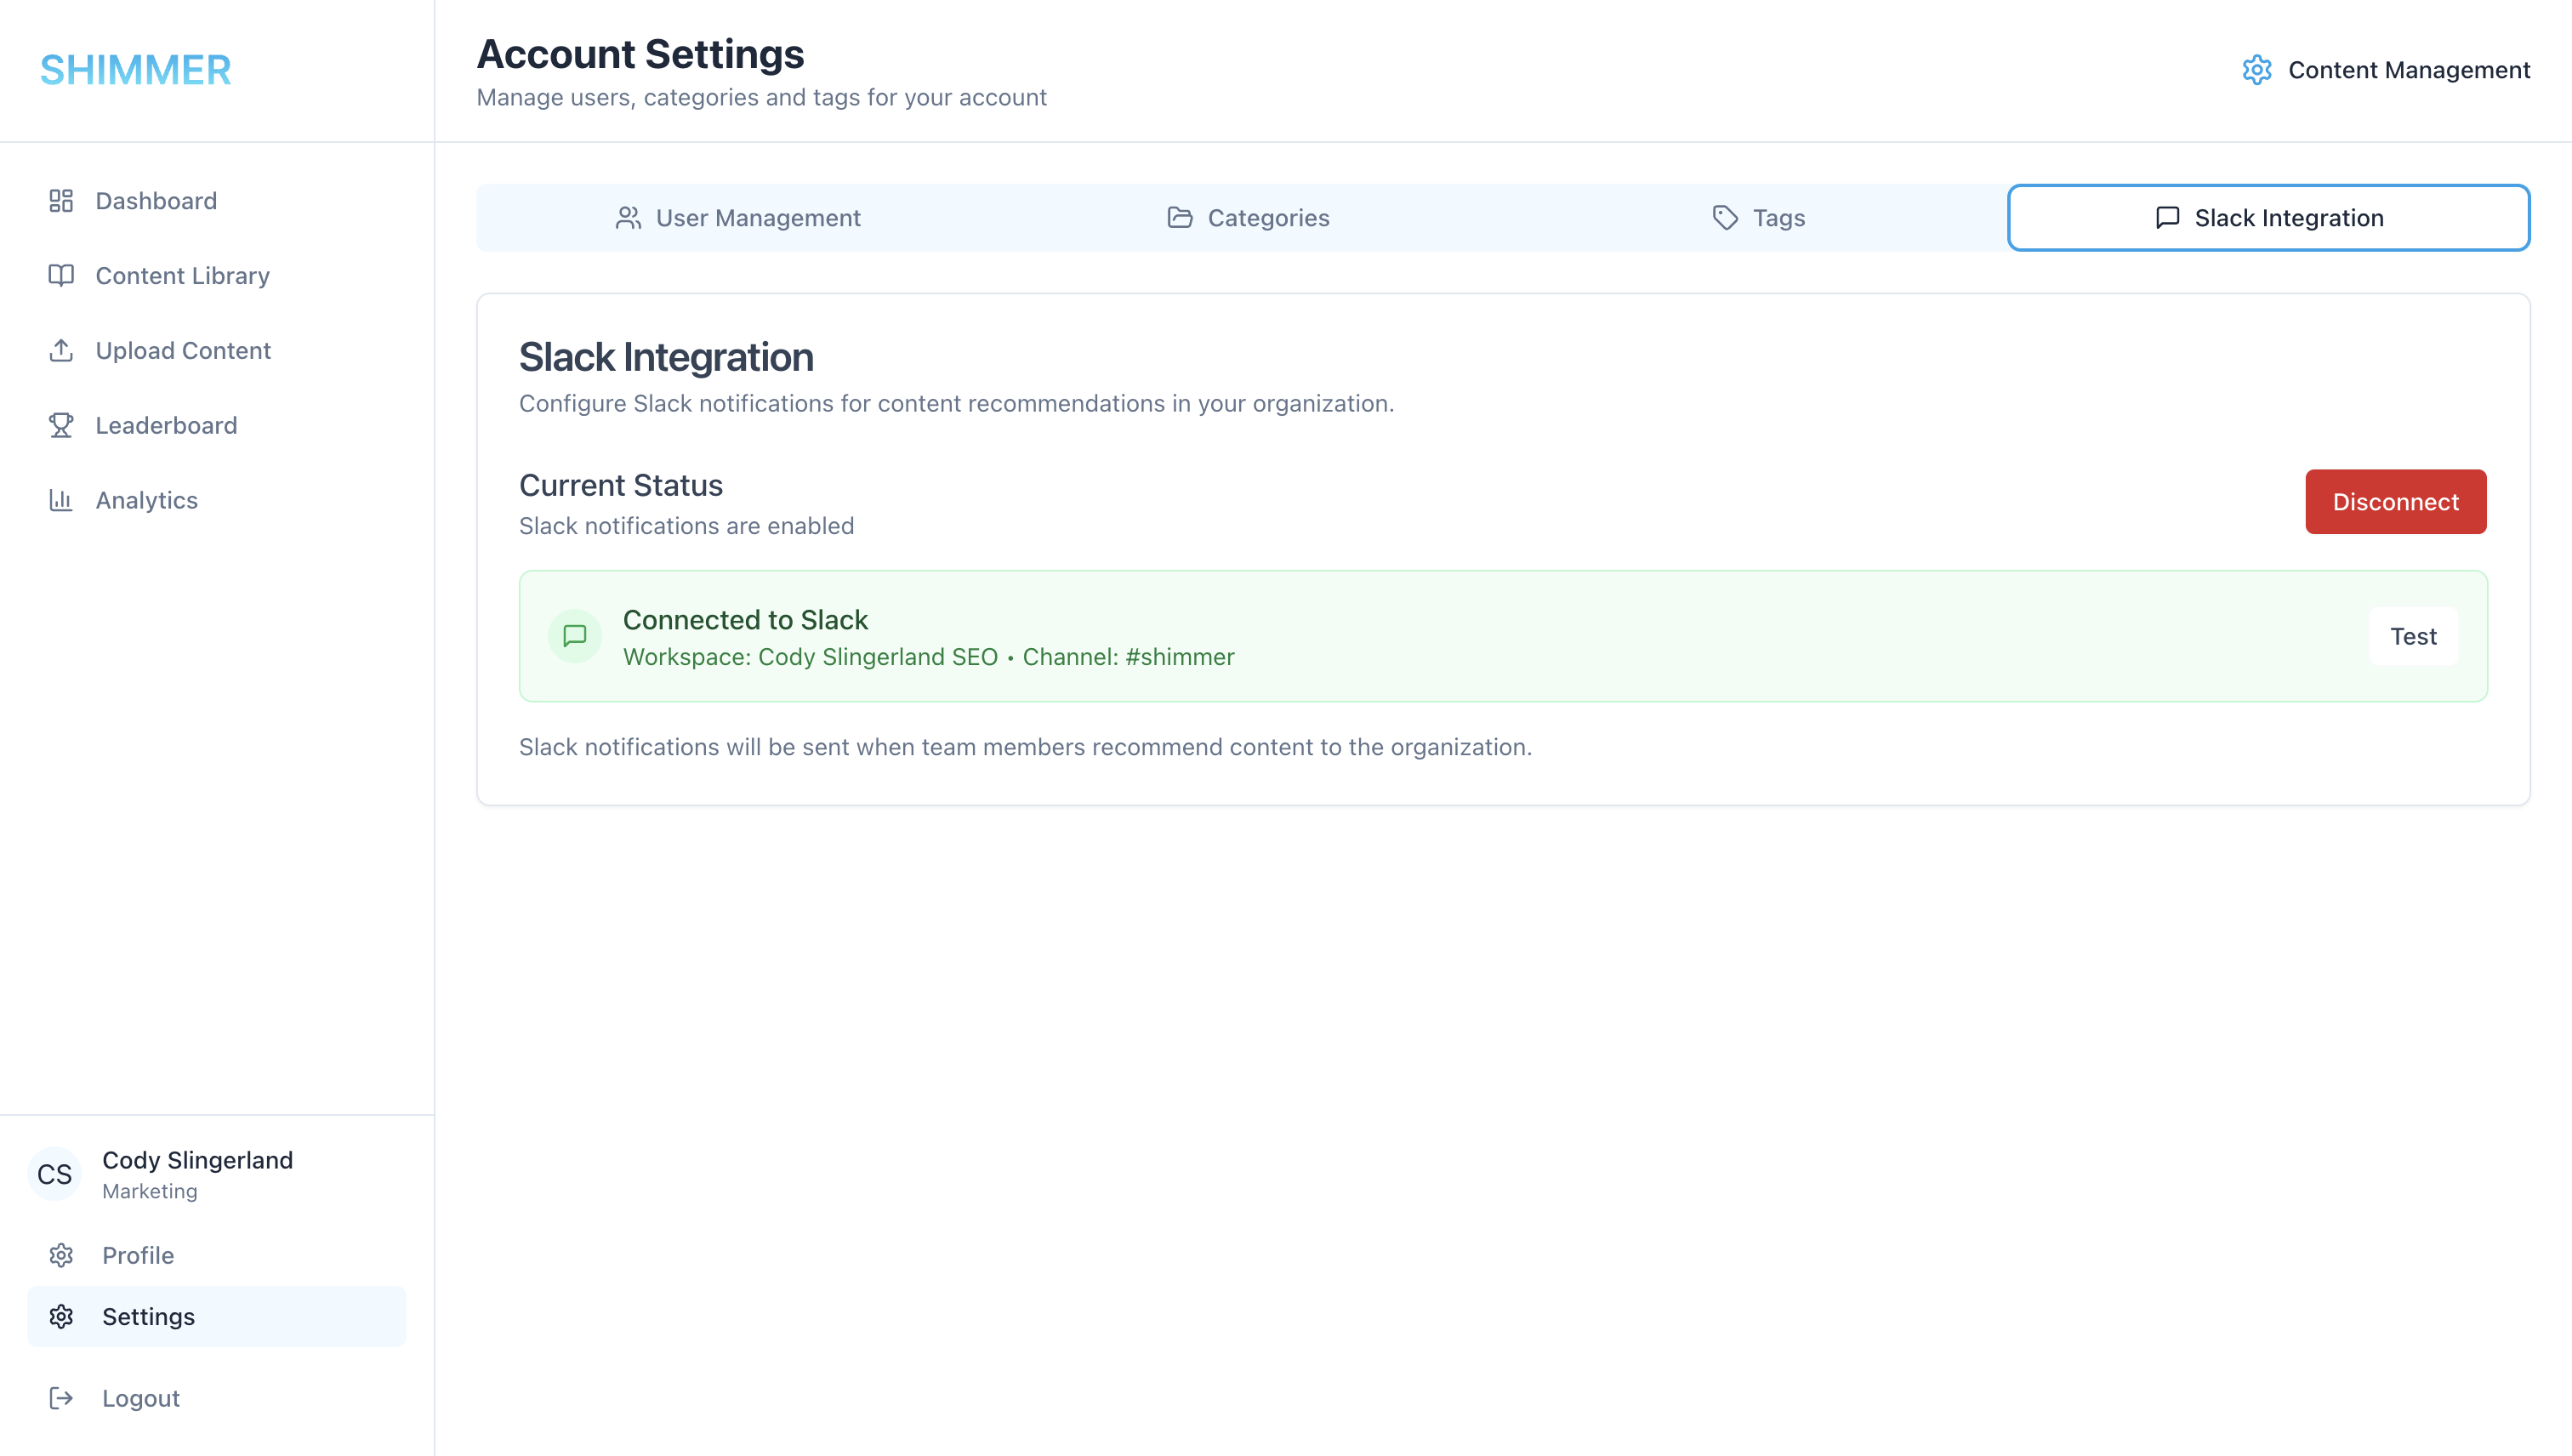The height and width of the screenshot is (1456, 2572).
Task: Send a Test Slack notification
Action: coord(2413,636)
